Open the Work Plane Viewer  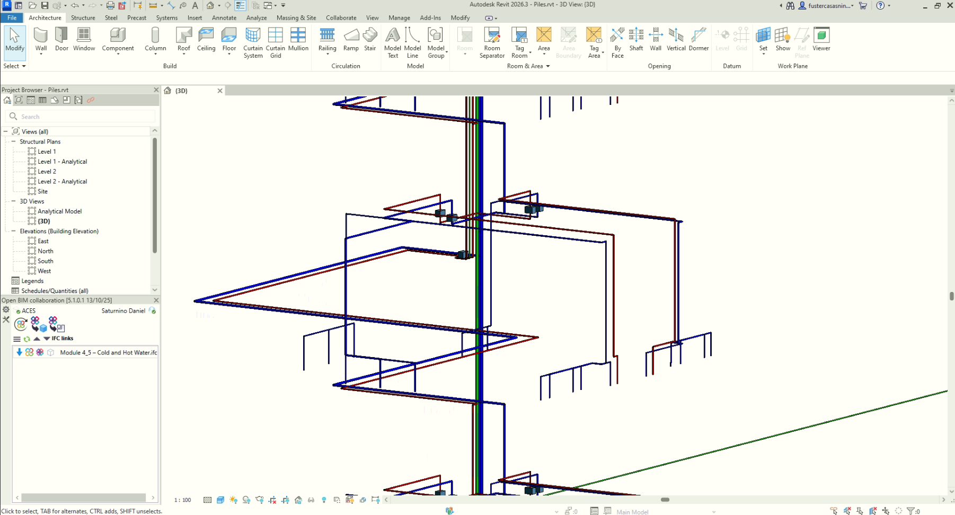click(x=821, y=40)
